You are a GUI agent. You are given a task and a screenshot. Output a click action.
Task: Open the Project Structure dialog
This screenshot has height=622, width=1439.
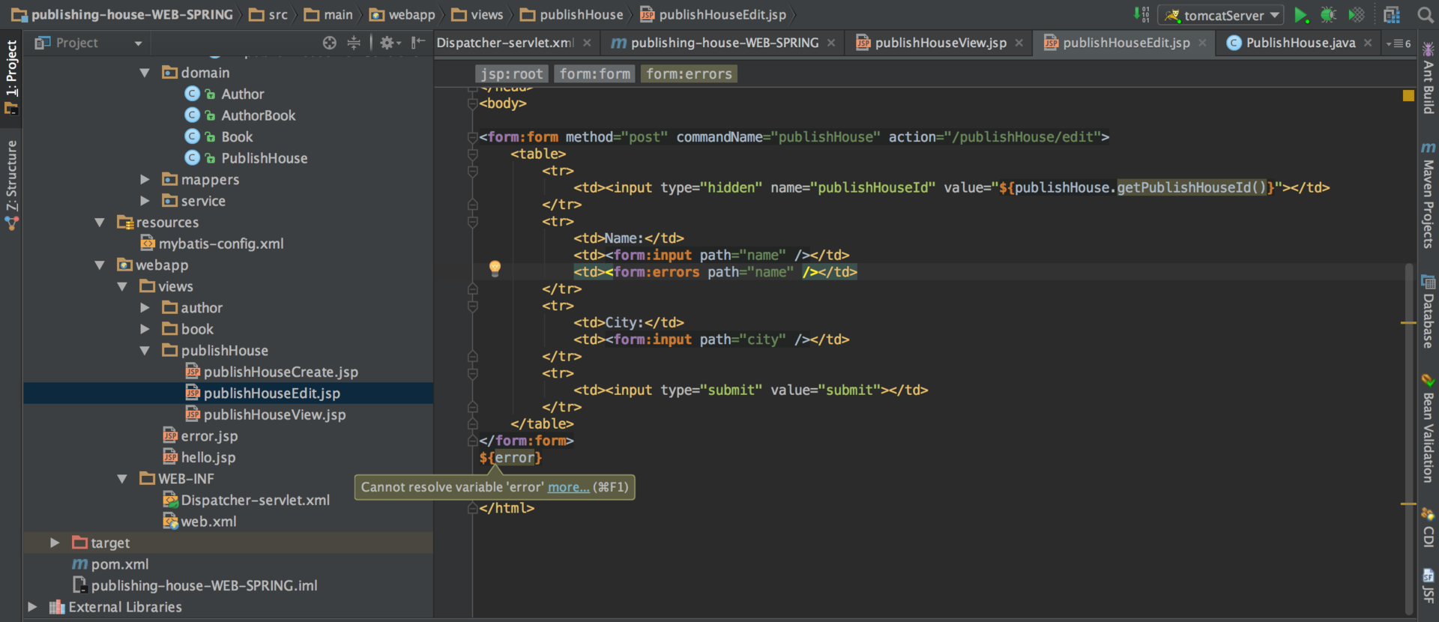(1392, 15)
